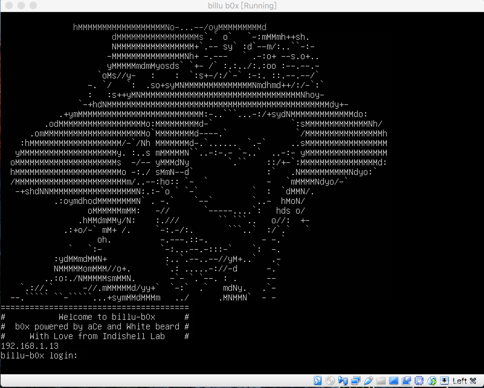484x388 pixels.
Task: Toggle the mouse integration indicator
Action: click(432, 381)
